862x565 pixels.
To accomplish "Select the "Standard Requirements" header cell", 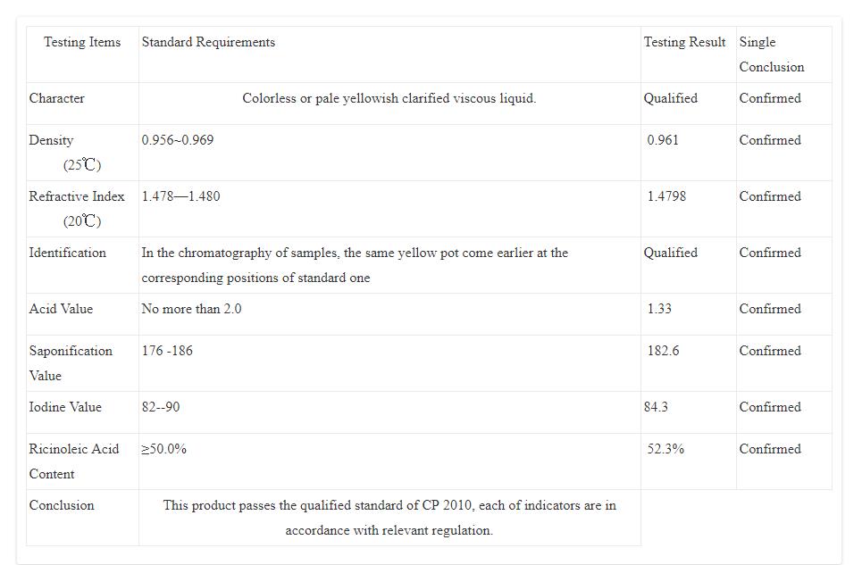I will (x=208, y=42).
